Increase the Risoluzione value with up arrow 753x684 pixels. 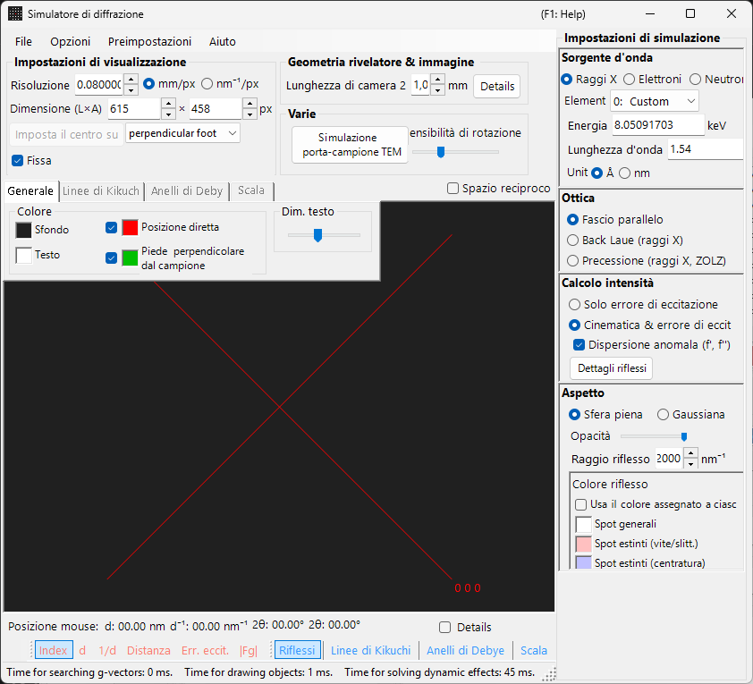pos(131,80)
